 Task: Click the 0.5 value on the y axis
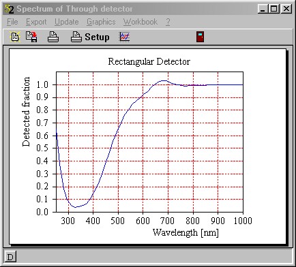click(42, 148)
